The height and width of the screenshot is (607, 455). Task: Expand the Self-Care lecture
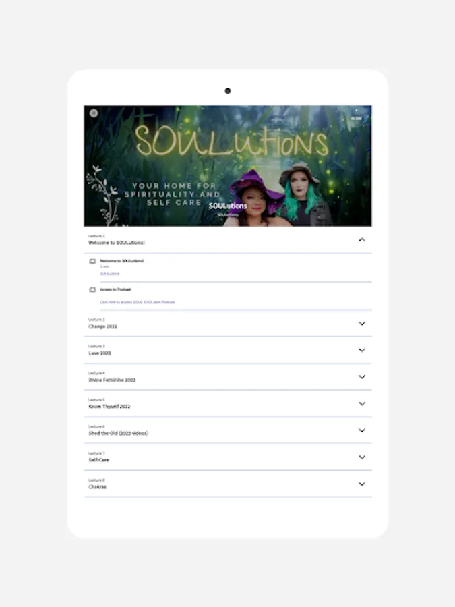point(362,457)
